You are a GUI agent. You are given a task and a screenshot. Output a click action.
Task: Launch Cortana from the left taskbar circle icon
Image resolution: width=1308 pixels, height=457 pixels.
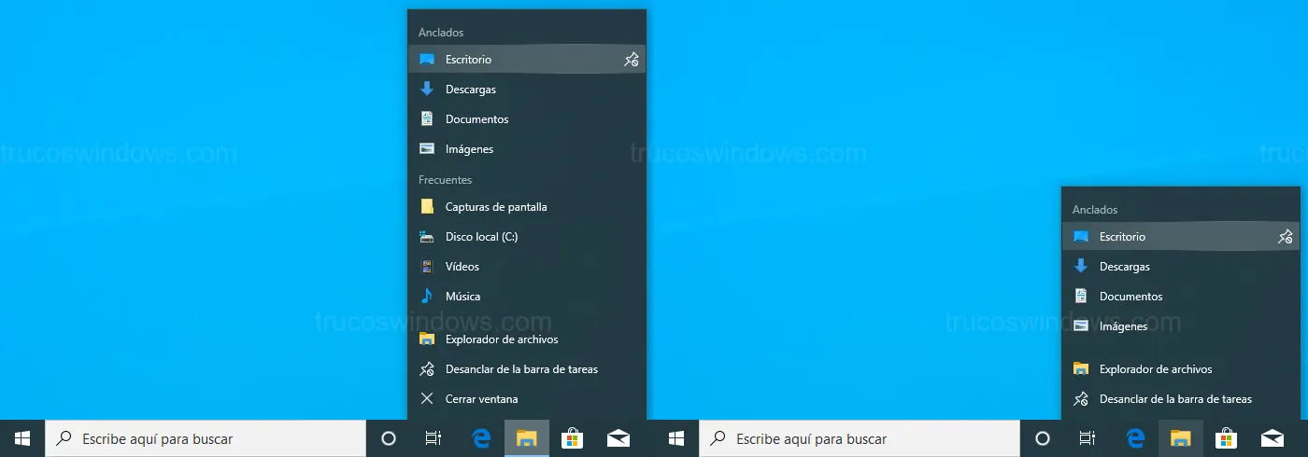389,438
